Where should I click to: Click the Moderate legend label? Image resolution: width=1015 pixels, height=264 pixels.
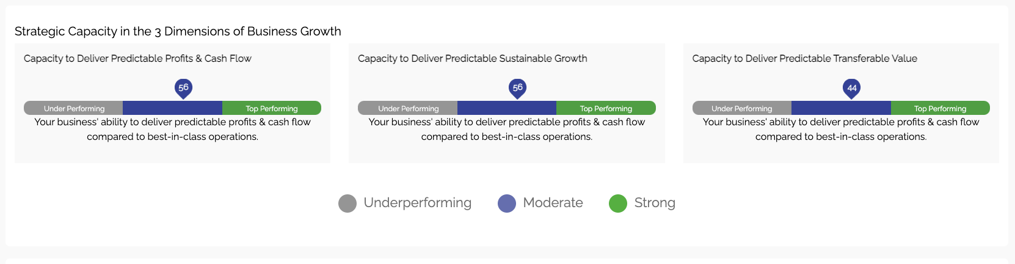(x=553, y=203)
